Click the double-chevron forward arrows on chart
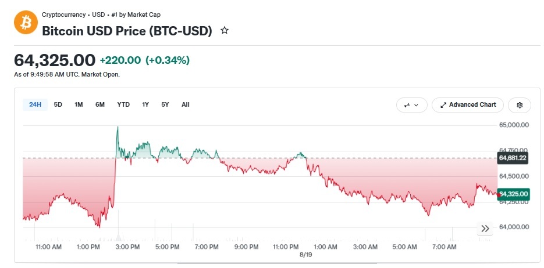The height and width of the screenshot is (268, 544). click(485, 229)
